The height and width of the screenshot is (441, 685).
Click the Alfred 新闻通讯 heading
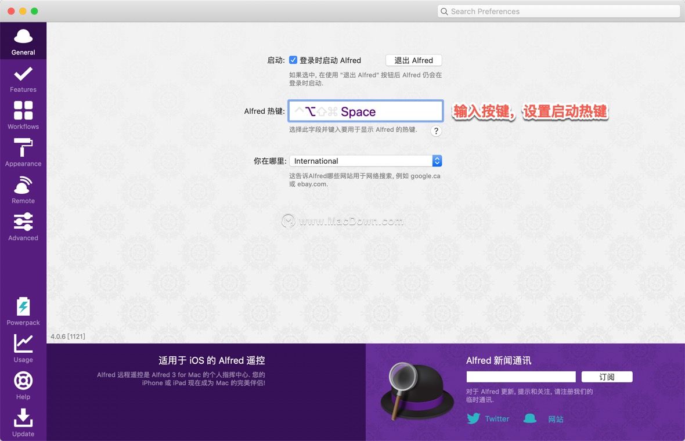point(499,360)
